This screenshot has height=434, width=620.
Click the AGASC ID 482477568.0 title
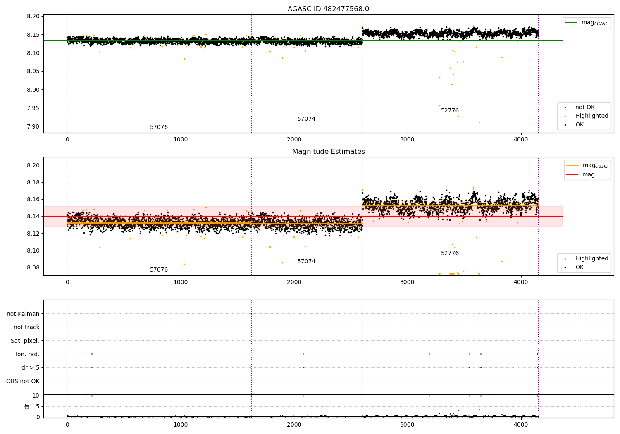point(328,9)
